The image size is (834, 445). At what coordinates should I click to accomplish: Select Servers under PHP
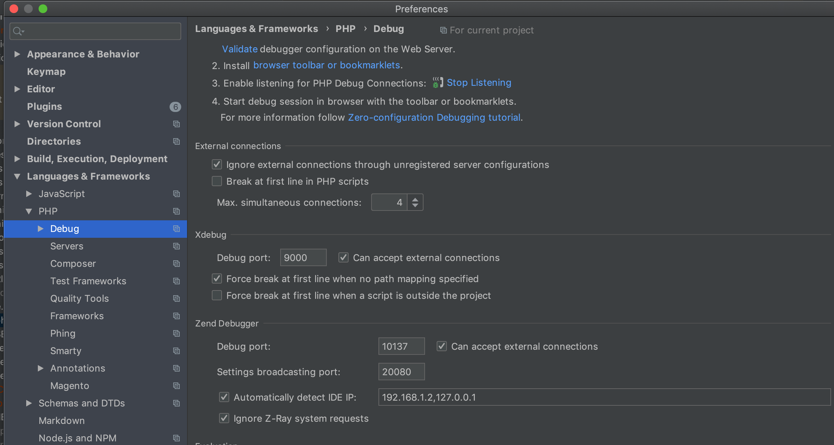click(67, 246)
